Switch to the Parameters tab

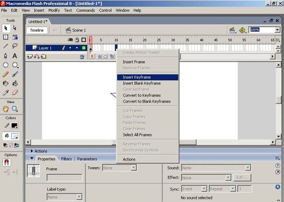87,159
